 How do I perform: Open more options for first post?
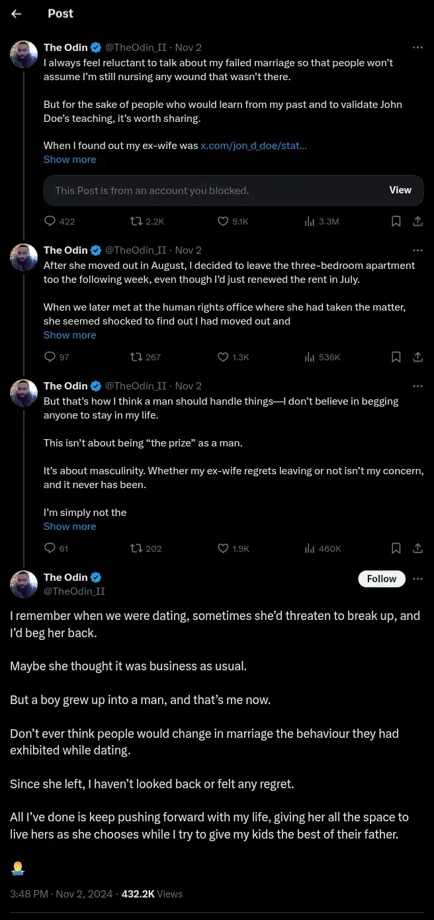(417, 48)
